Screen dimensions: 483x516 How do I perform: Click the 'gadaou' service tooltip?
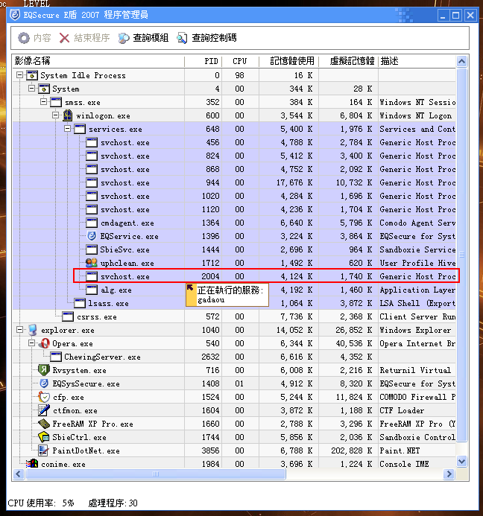[227, 295]
